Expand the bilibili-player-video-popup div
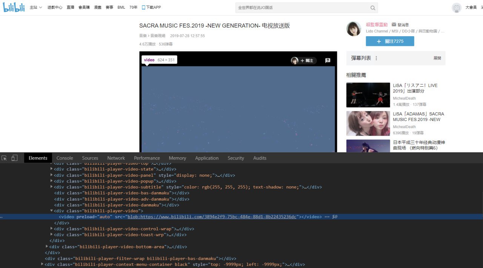Image resolution: width=483 pixels, height=268 pixels. [x=52, y=181]
